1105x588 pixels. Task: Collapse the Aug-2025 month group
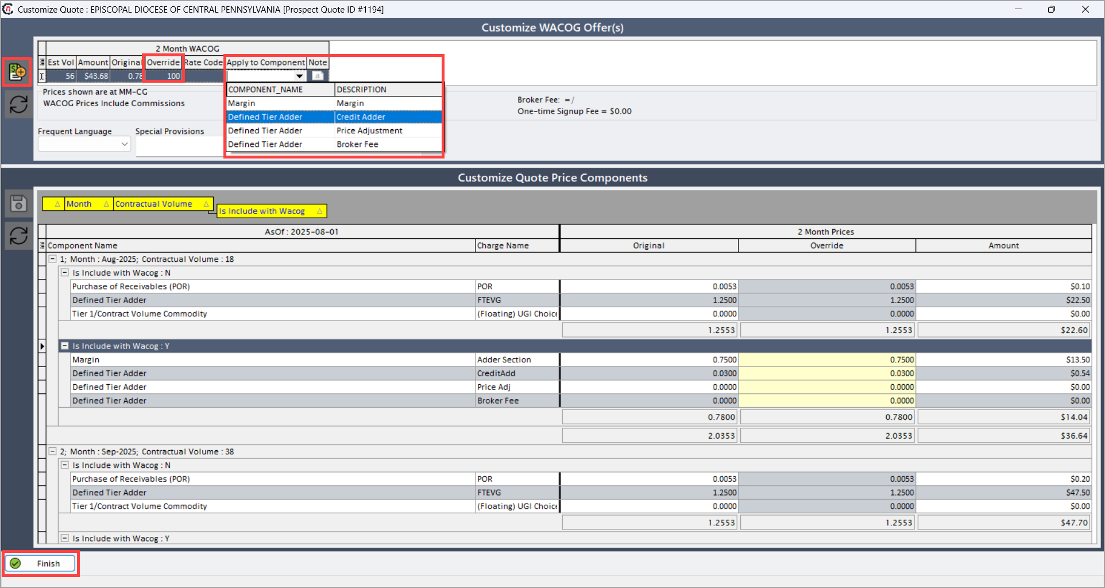52,259
